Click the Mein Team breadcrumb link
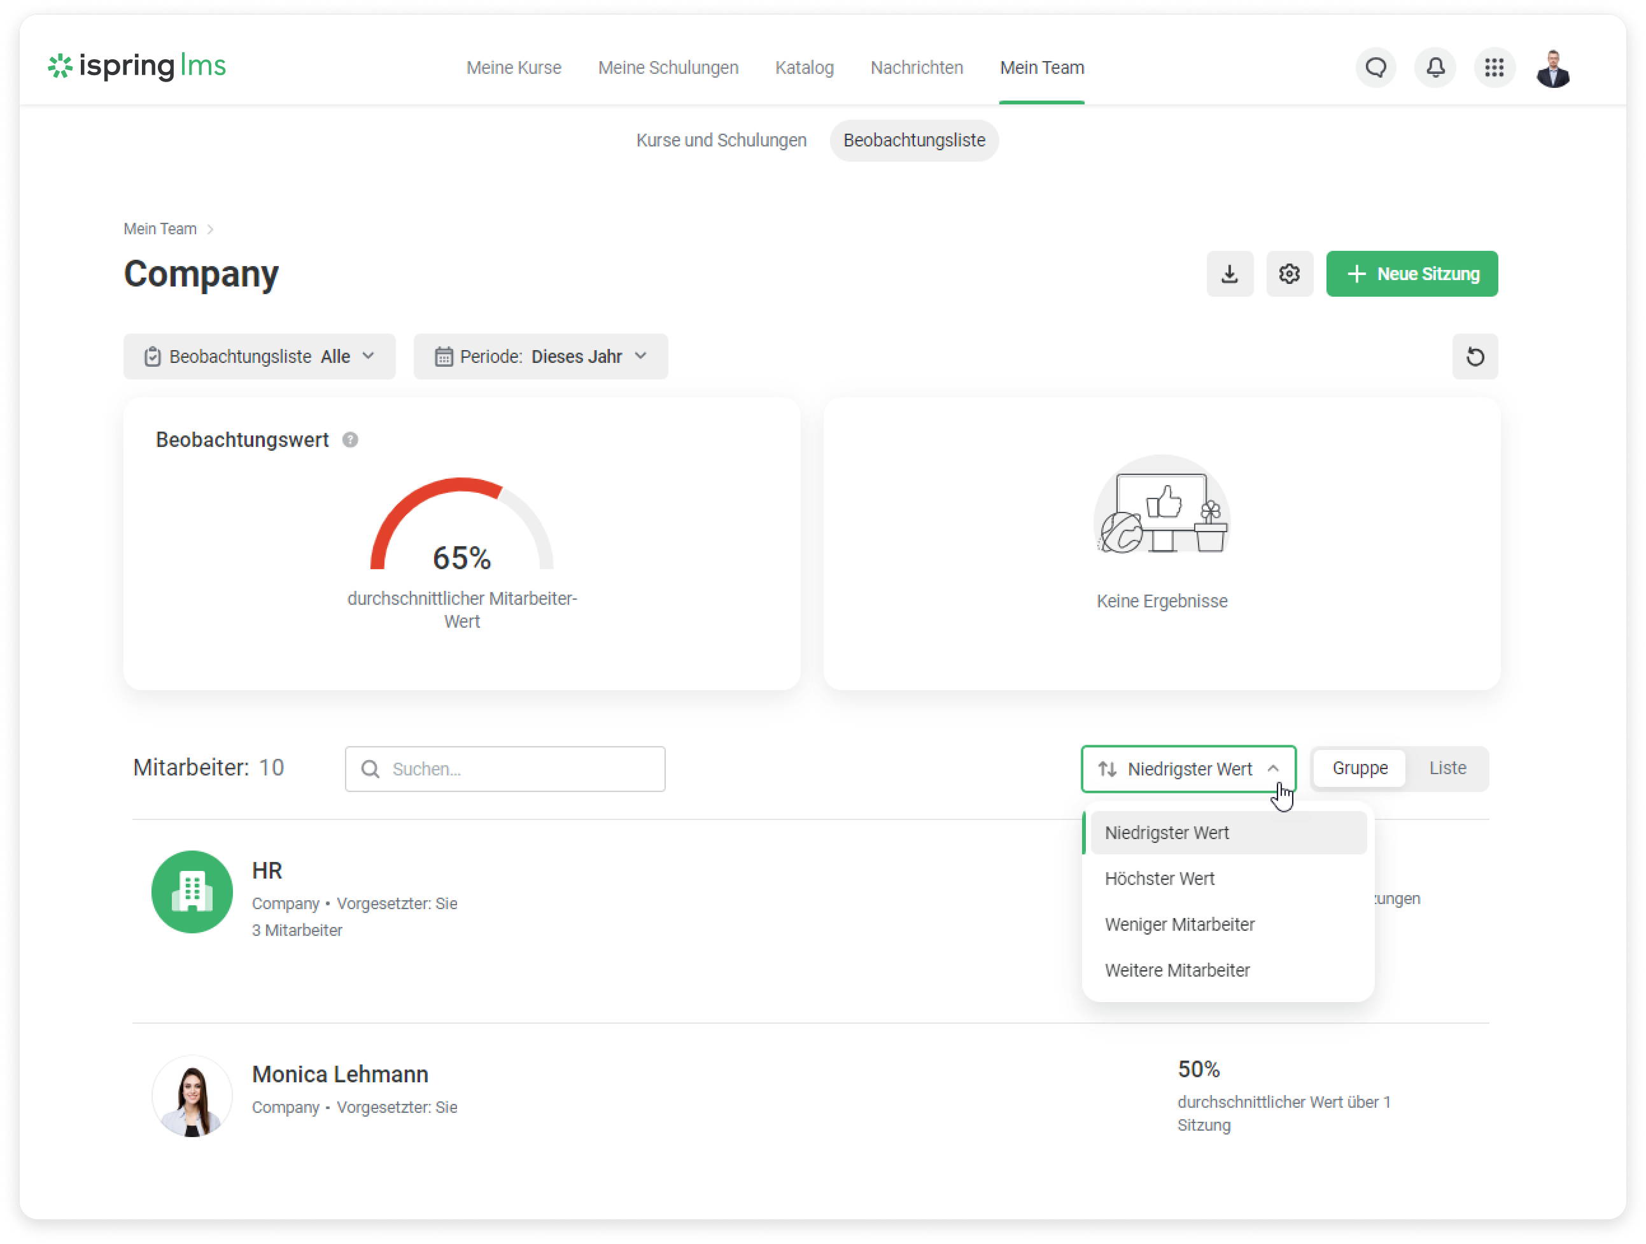This screenshot has height=1244, width=1646. (x=160, y=229)
